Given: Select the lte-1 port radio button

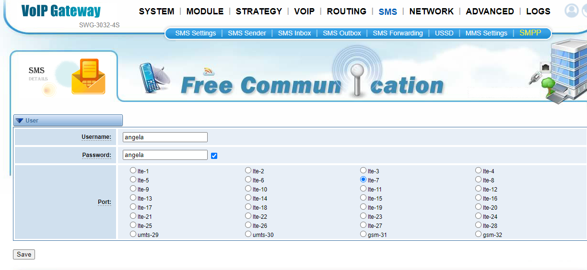Looking at the screenshot, I should 133,170.
